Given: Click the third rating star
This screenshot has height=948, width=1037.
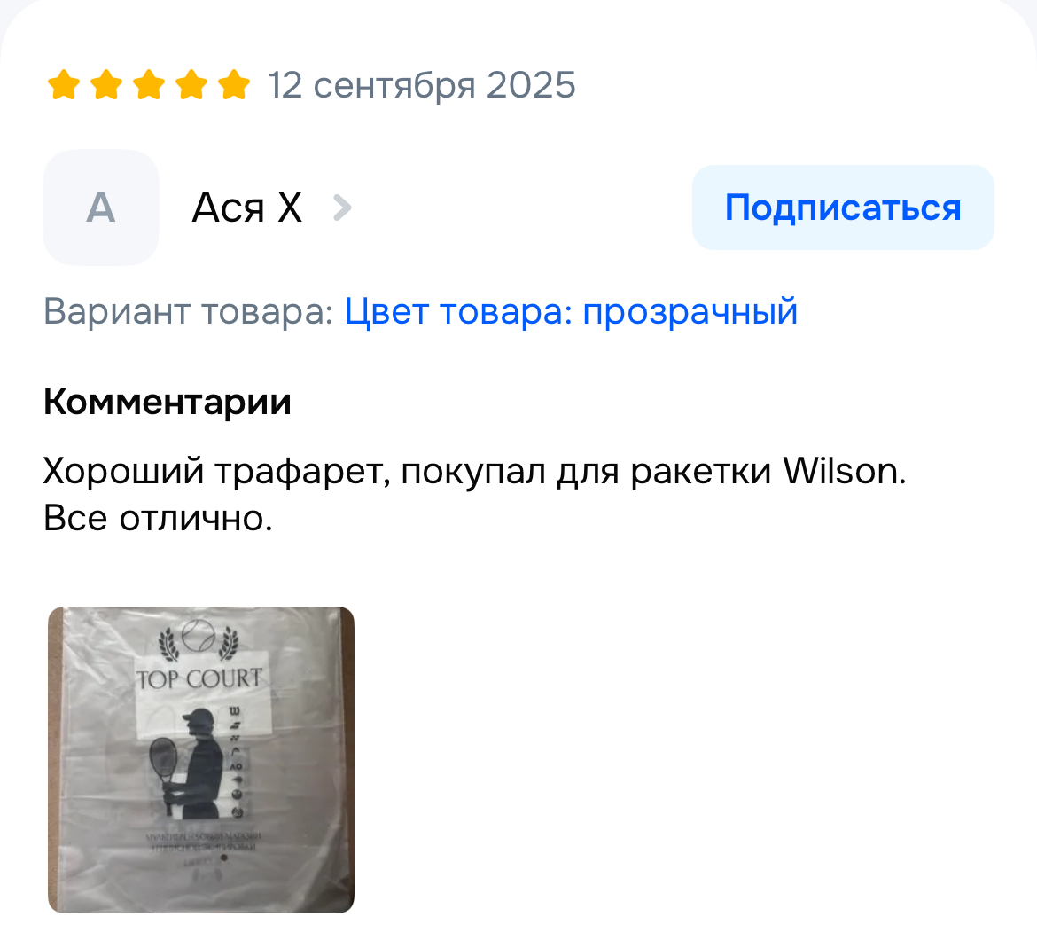Looking at the screenshot, I should [150, 85].
